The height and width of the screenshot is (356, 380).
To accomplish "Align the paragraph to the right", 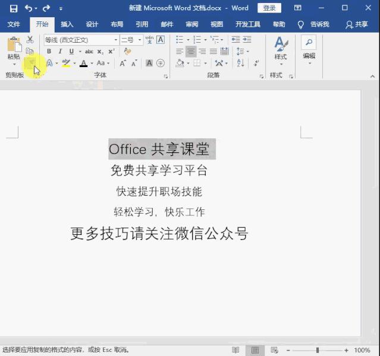I will [x=202, y=51].
